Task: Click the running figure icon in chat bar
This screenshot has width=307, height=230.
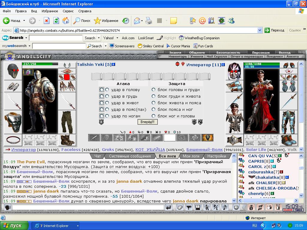Action: point(207,207)
